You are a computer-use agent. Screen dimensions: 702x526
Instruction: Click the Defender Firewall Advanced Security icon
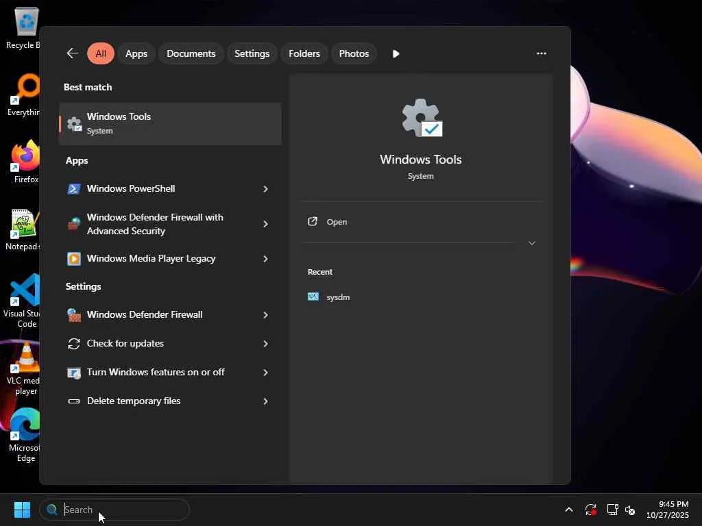pyautogui.click(x=74, y=224)
